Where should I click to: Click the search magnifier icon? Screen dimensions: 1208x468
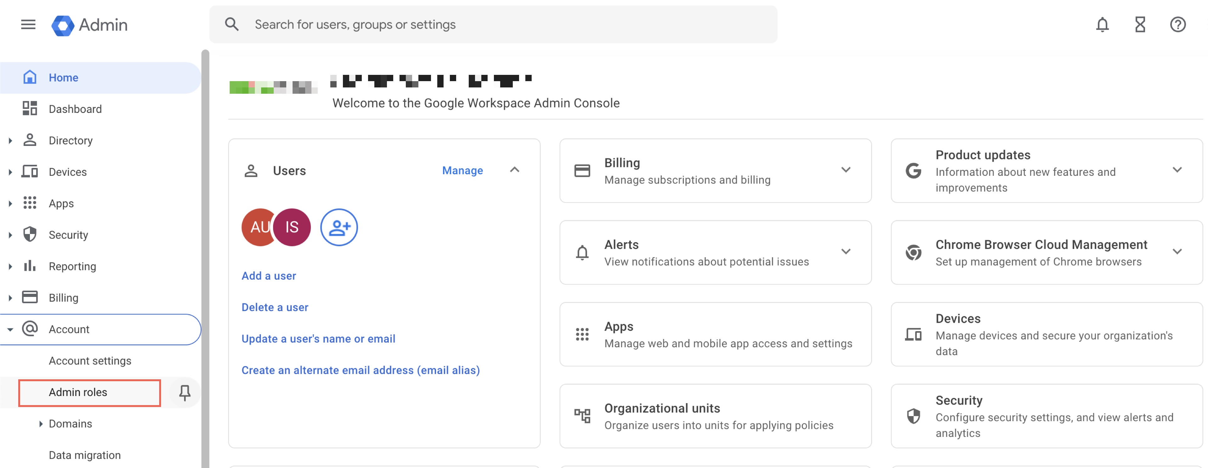[x=232, y=25]
